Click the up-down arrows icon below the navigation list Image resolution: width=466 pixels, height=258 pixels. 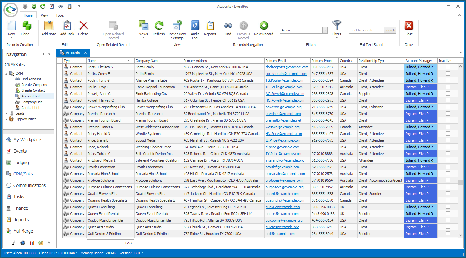[x=14, y=243]
